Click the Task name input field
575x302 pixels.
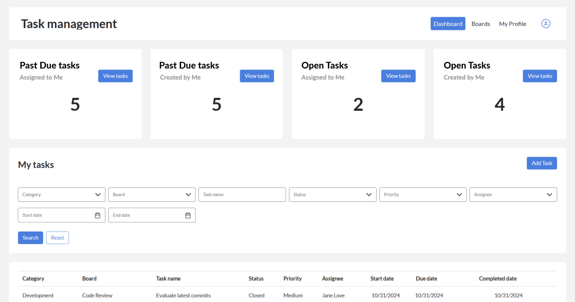(x=242, y=194)
